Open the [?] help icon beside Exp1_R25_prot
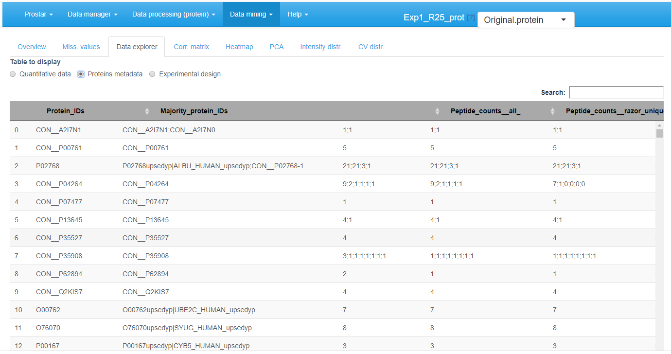This screenshot has width=671, height=354. tap(470, 17)
